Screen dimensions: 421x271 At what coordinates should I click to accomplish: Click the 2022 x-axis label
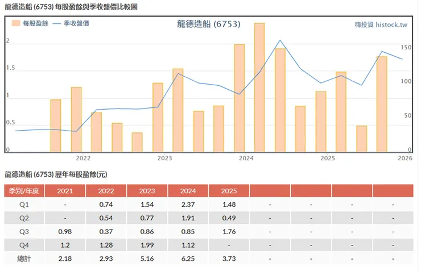(83, 158)
